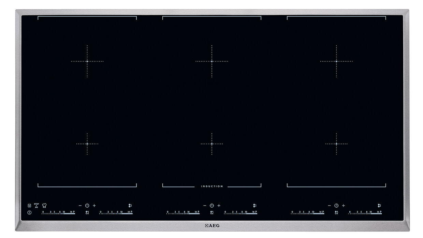Increase the middle zone timer with plus
Image resolution: width=423 pixels, height=238 pixels.
(219, 206)
